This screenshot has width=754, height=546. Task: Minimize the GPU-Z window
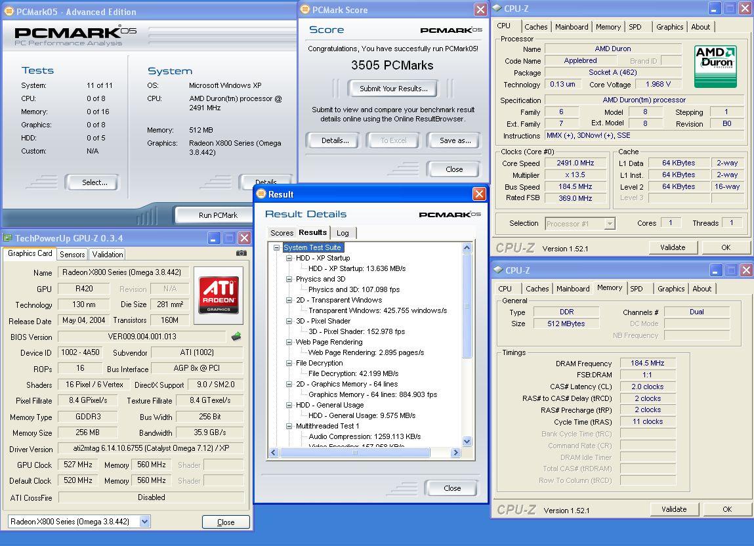(214, 238)
